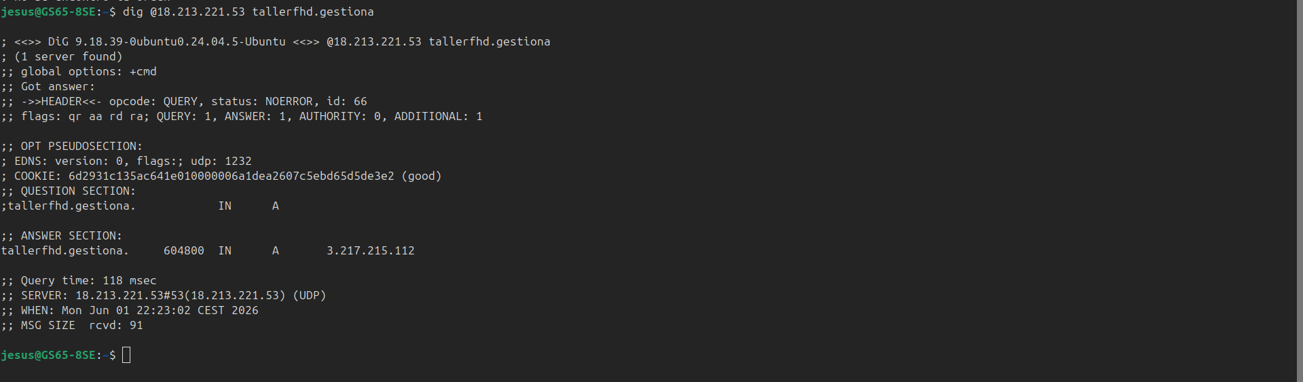This screenshot has height=382, width=1303.
Task: Click the typed dig command on the first line
Action: click(249, 12)
